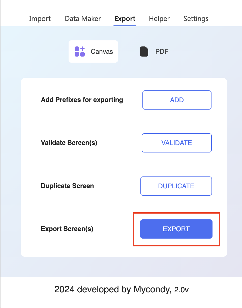This screenshot has width=242, height=308.
Task: Open the Settings tab
Action: pyautogui.click(x=196, y=19)
